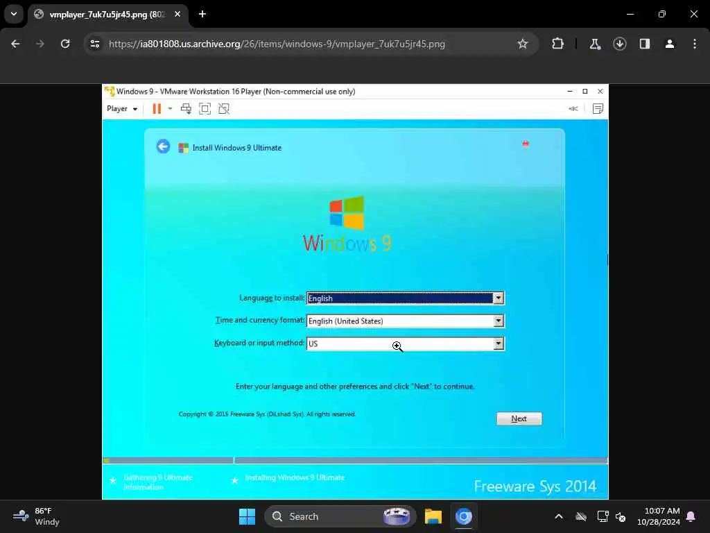The height and width of the screenshot is (533, 710).
Task: Click the Windows flag icon beside Install title
Action: coord(183,148)
